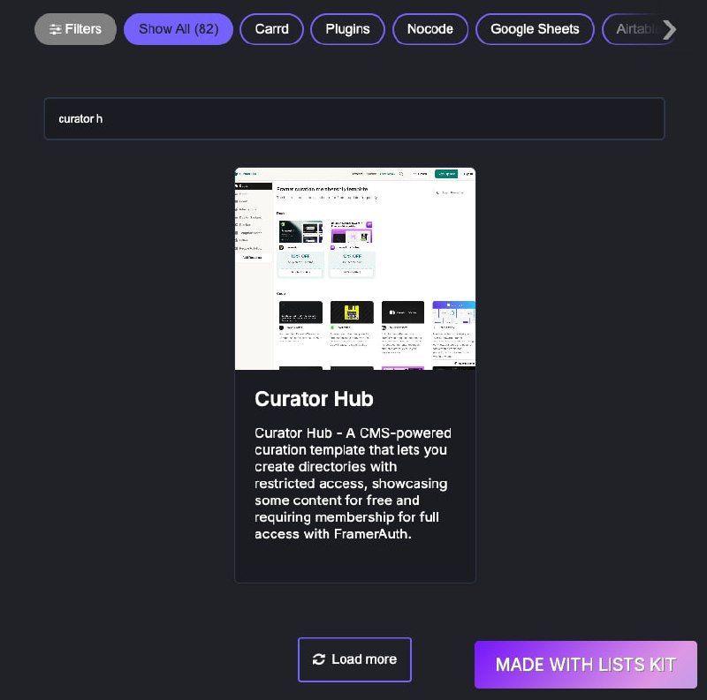Filter the list by Carrd
This screenshot has width=707, height=700.
pos(271,29)
